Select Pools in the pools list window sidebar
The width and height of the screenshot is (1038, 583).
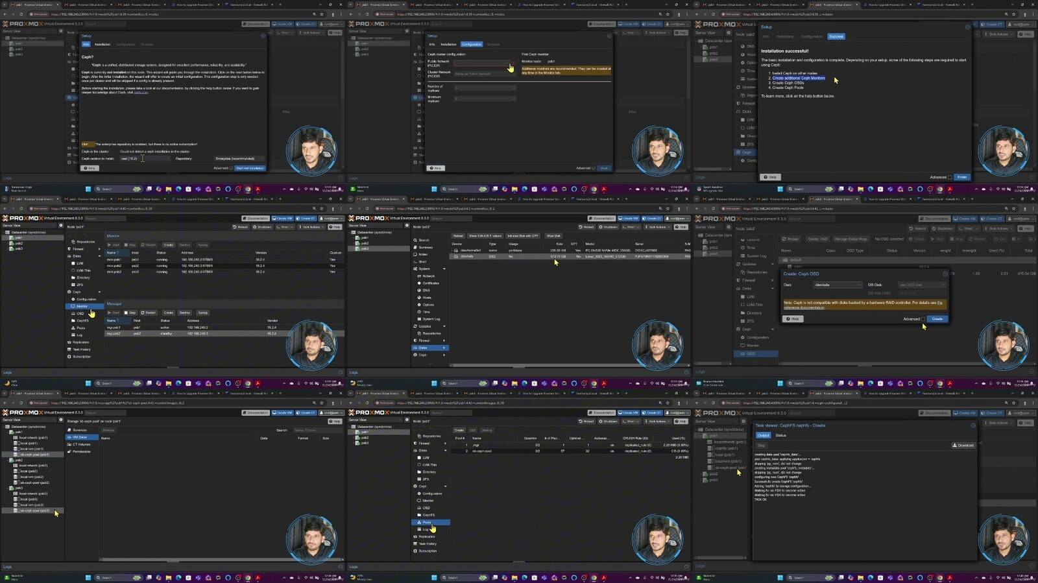(x=429, y=522)
